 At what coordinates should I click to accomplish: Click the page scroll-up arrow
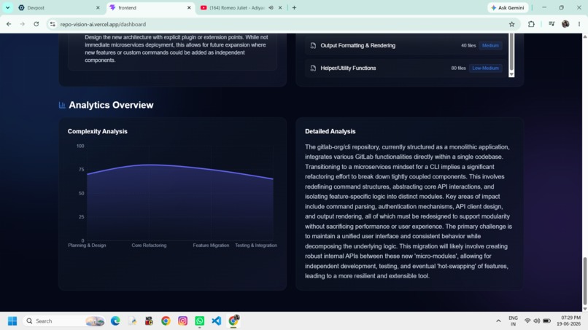(x=584, y=36)
